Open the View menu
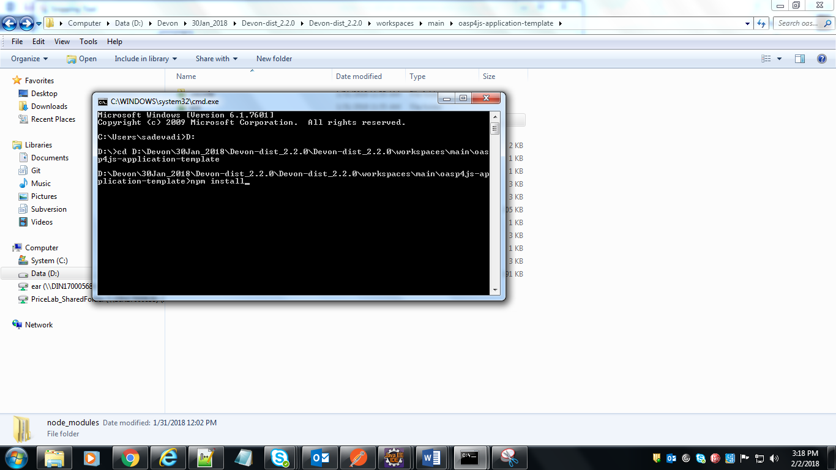Screen dimensions: 836x470 [x=62, y=42]
